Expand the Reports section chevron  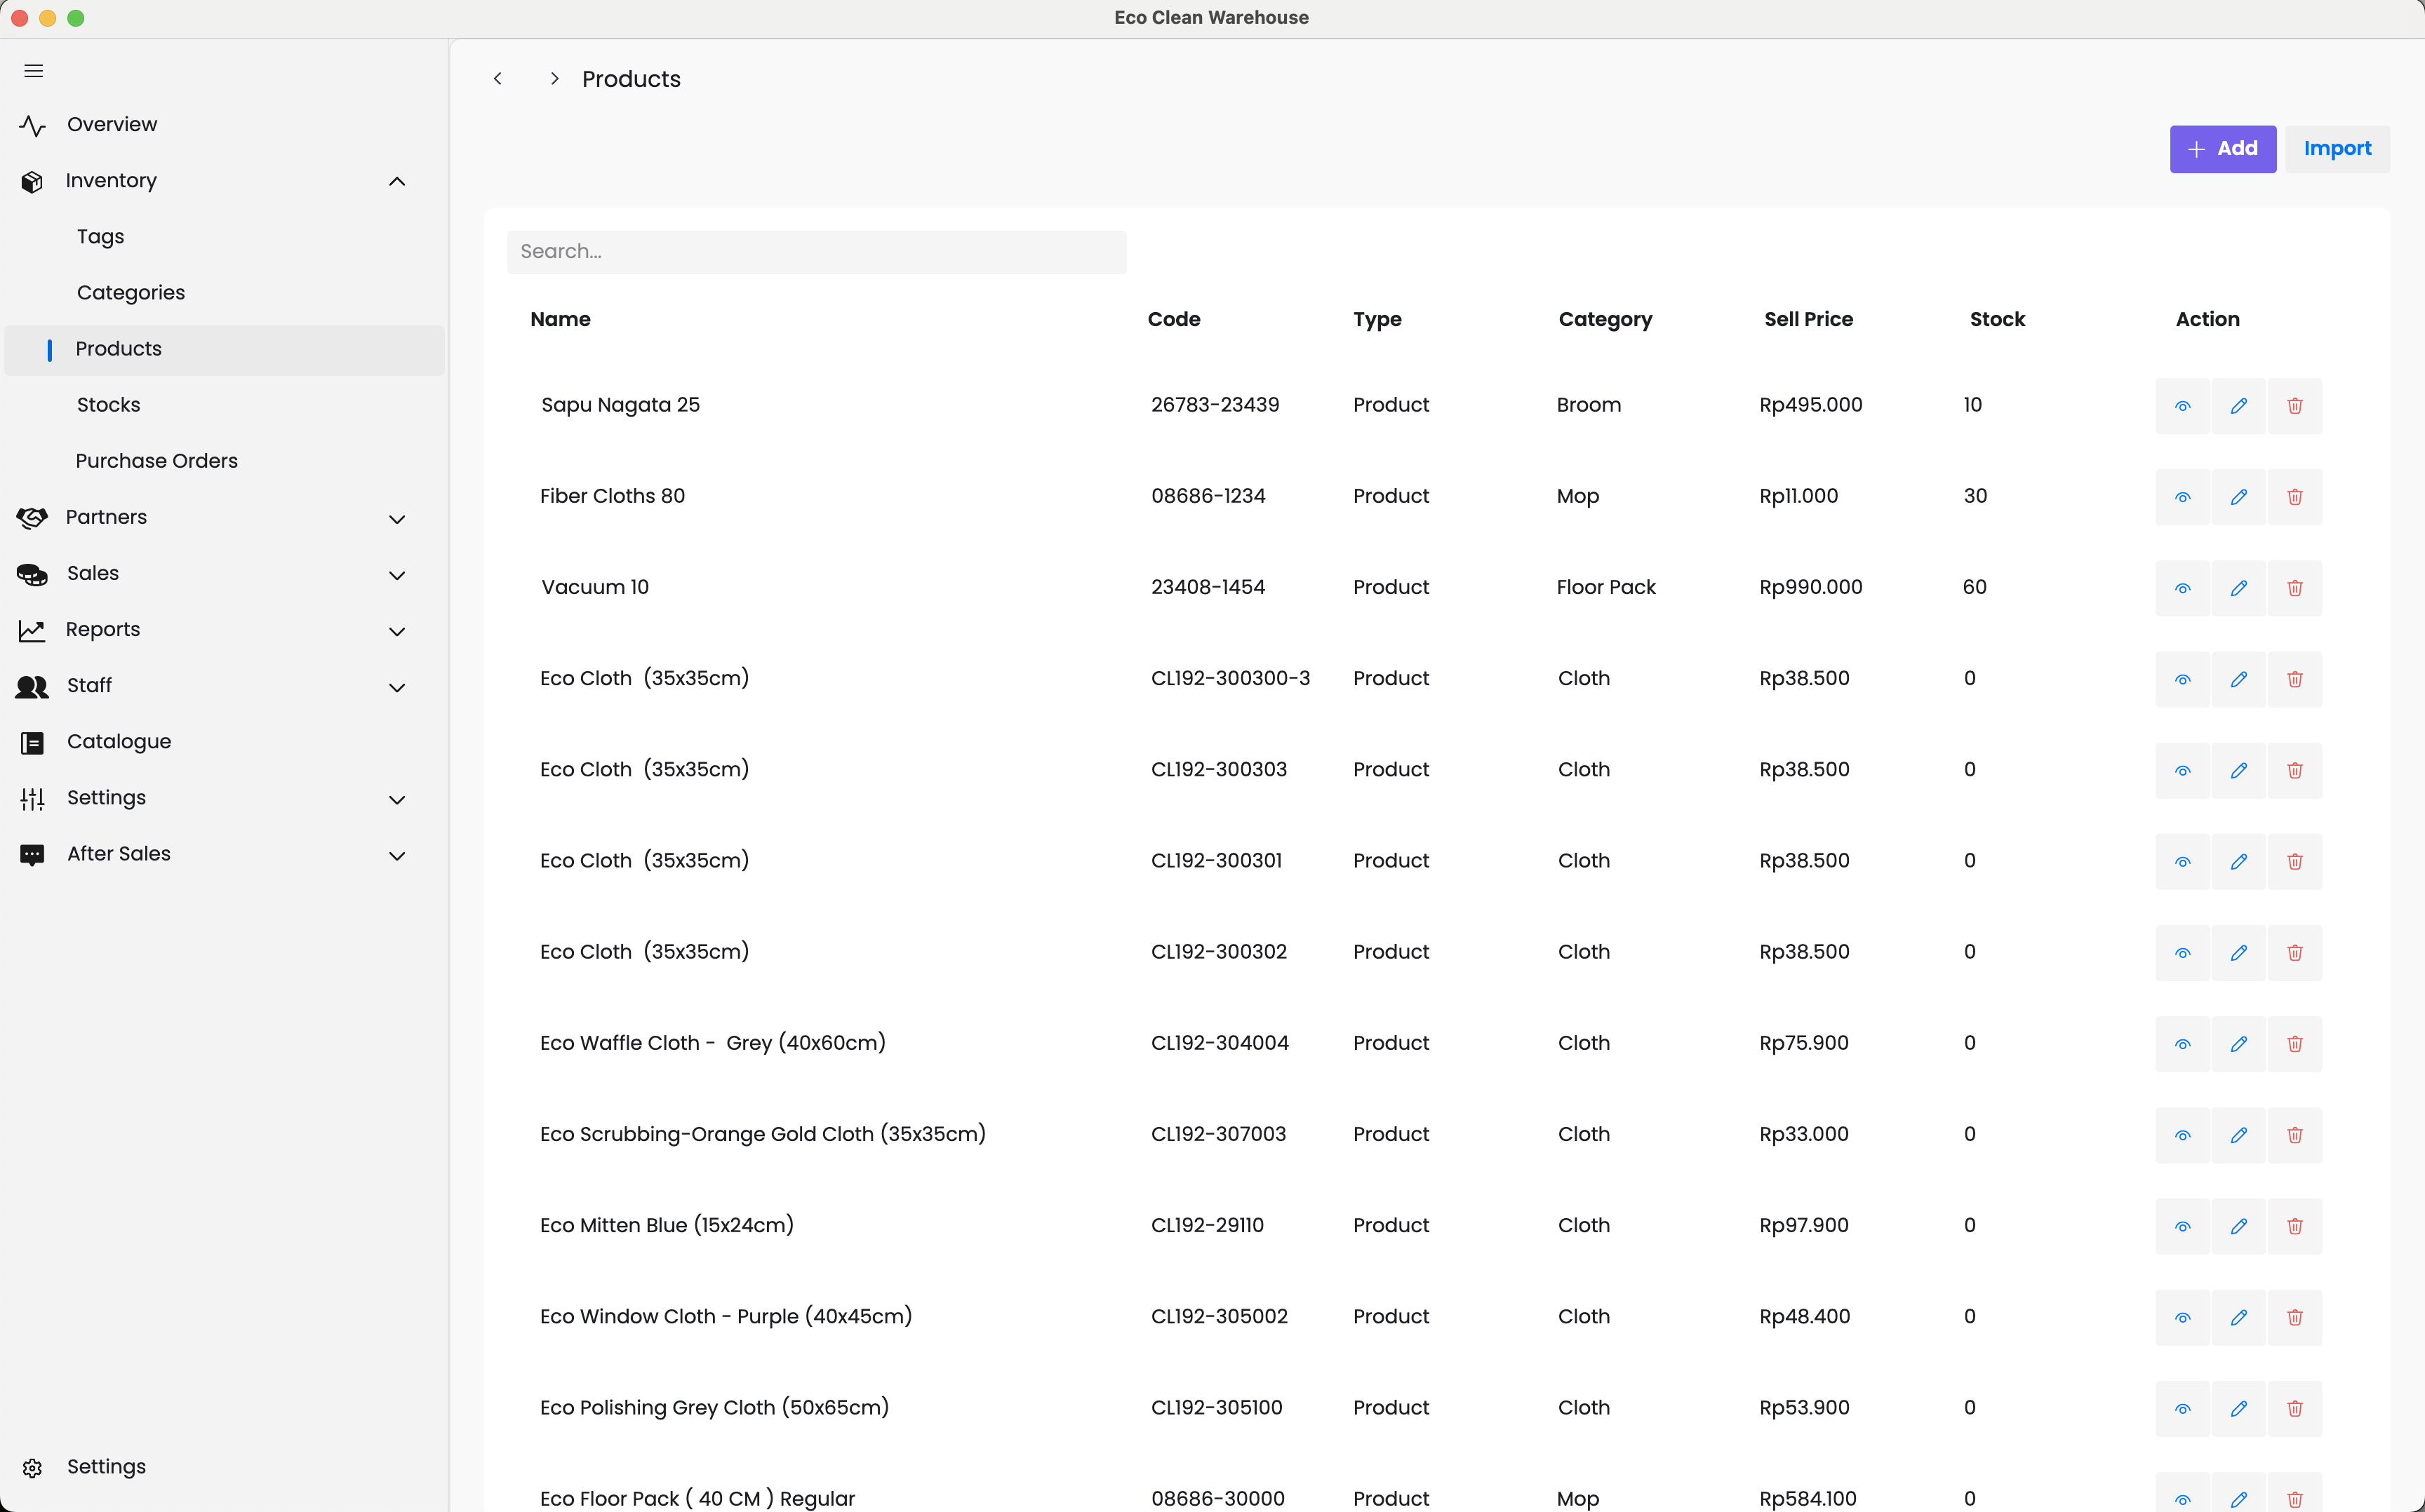click(397, 631)
